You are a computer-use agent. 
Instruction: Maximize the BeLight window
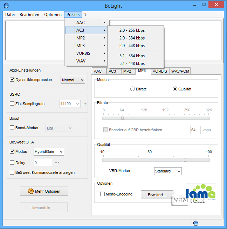point(204,5)
